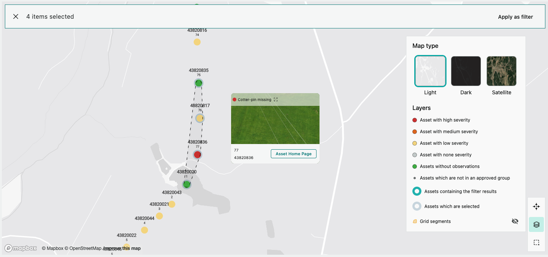Toggle the map layers panel icon
Viewport: 548px width, 257px height.
click(536, 224)
